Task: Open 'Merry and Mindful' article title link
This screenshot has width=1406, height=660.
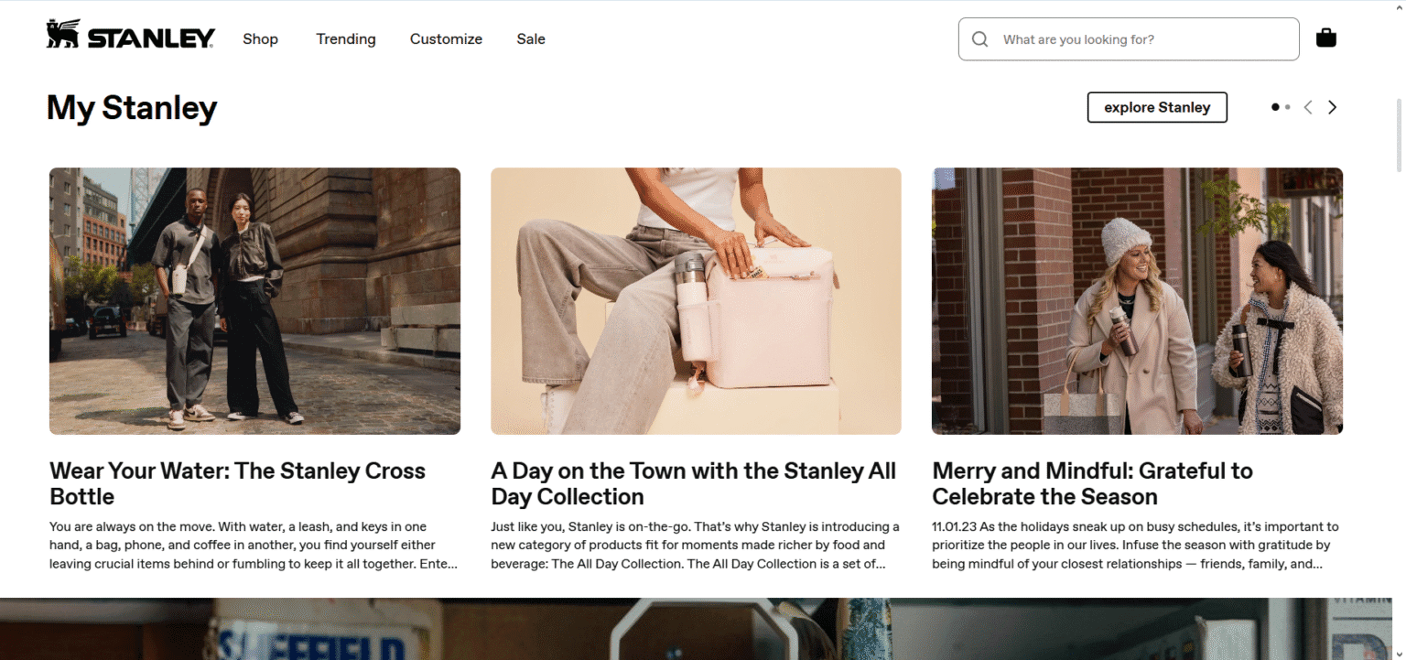Action: tap(1092, 483)
